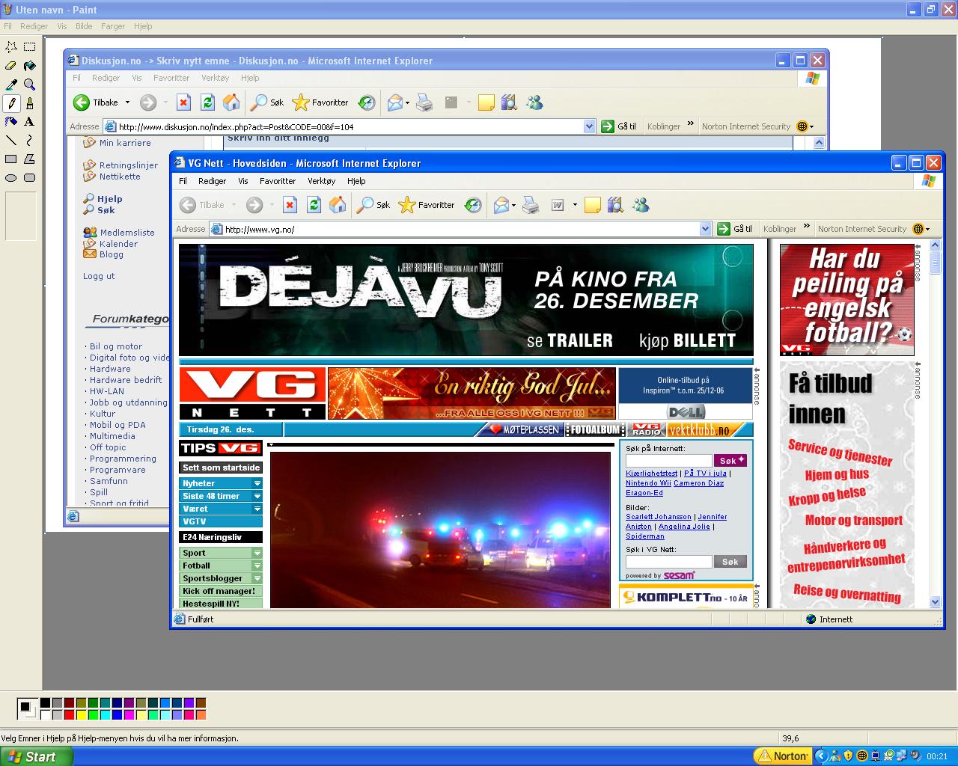
Task: Click the Logg ut link
Action: pyautogui.click(x=99, y=276)
